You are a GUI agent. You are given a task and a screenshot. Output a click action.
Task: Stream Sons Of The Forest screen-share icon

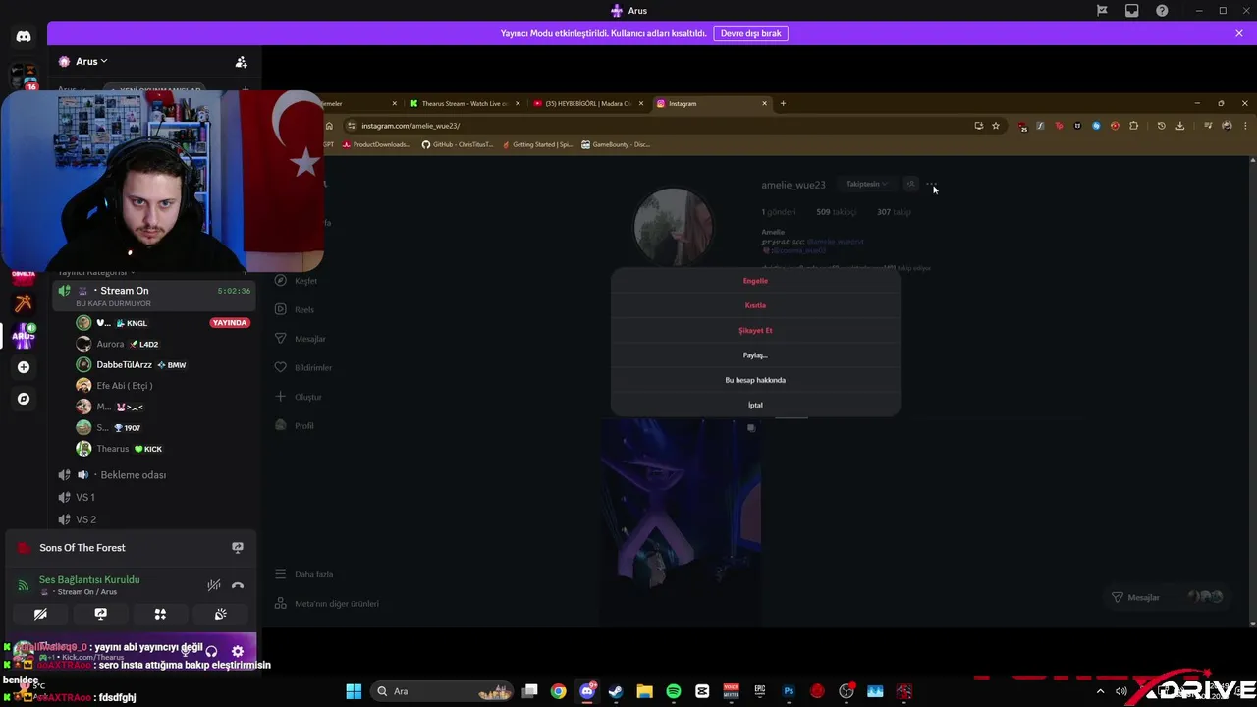pyautogui.click(x=238, y=548)
